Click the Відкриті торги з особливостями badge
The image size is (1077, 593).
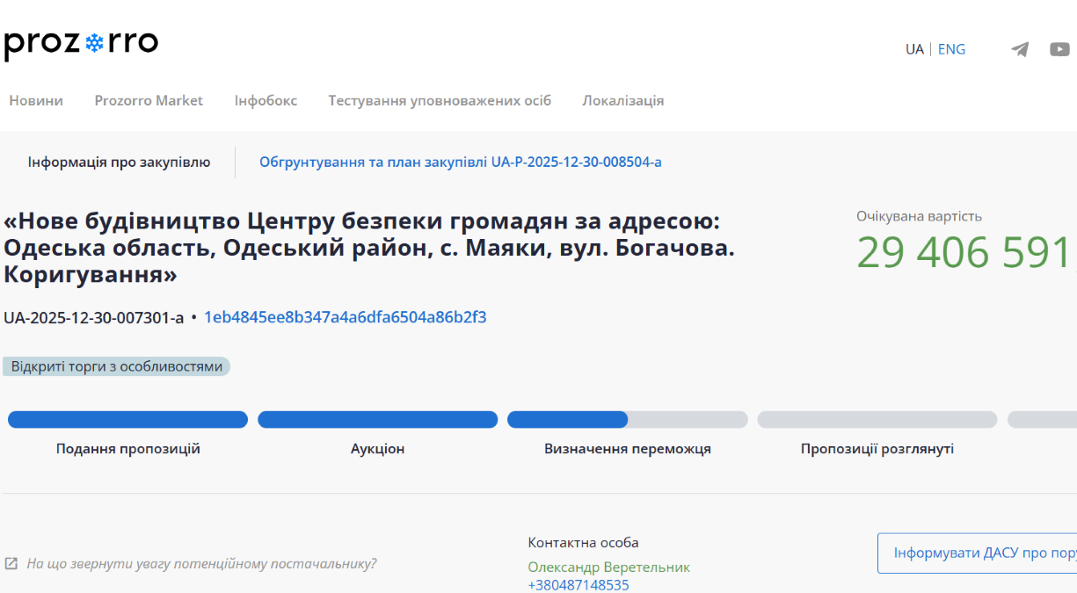(116, 366)
